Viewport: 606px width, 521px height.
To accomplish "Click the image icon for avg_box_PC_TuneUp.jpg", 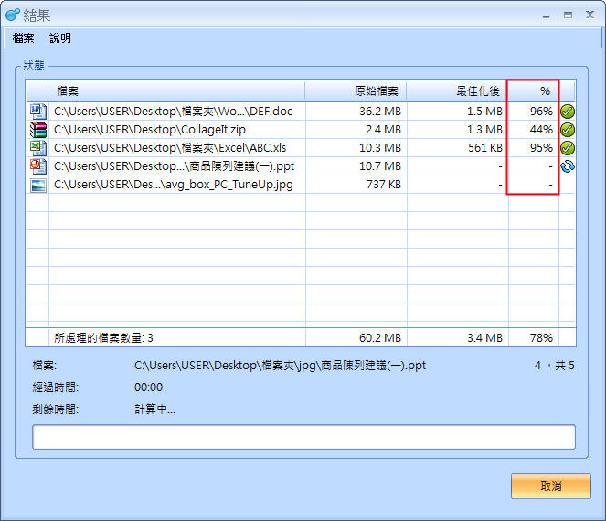I will (37, 185).
